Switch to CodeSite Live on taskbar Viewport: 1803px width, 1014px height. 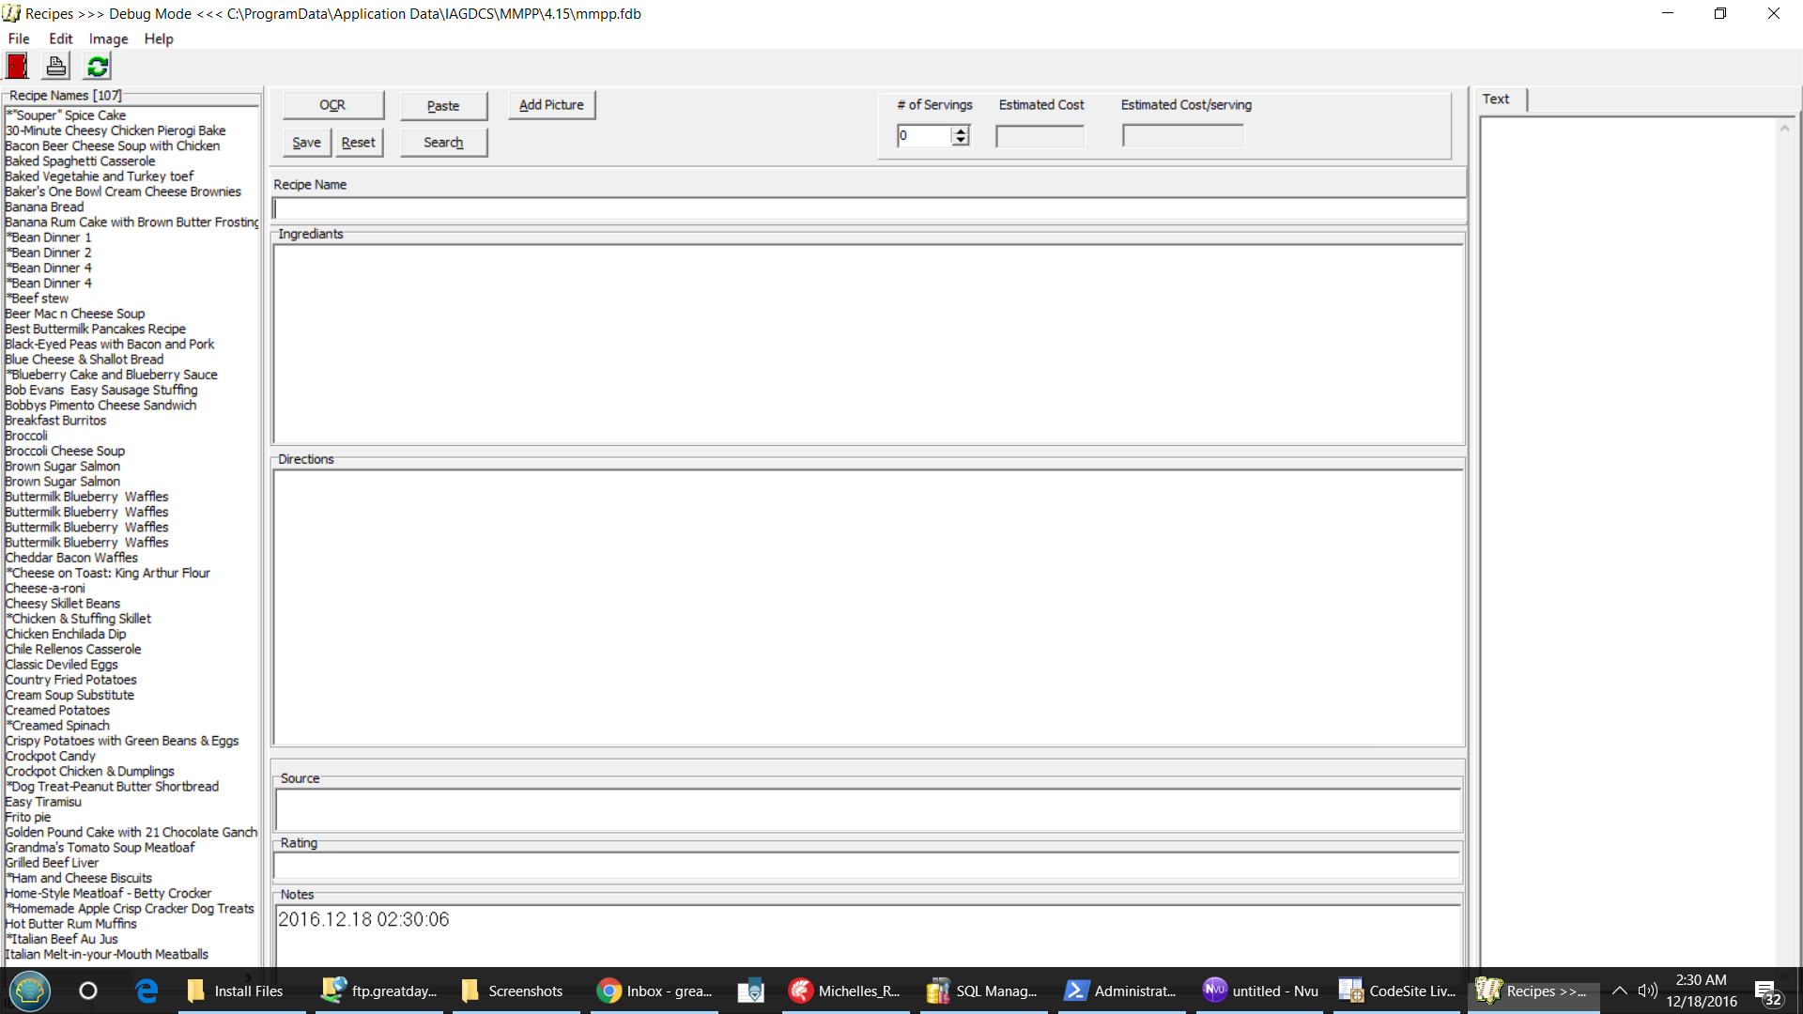pos(1398,991)
